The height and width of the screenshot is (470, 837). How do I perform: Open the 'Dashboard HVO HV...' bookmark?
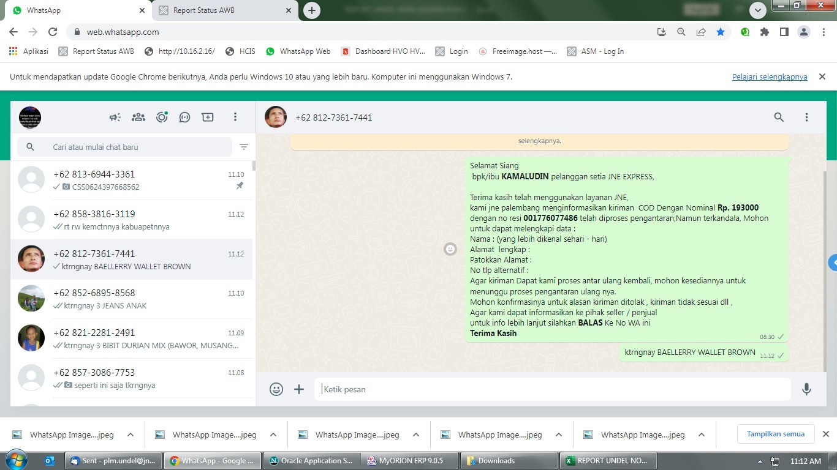[x=383, y=51]
